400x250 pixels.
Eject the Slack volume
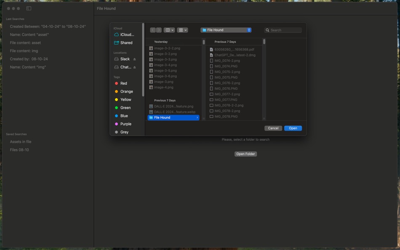click(x=134, y=59)
